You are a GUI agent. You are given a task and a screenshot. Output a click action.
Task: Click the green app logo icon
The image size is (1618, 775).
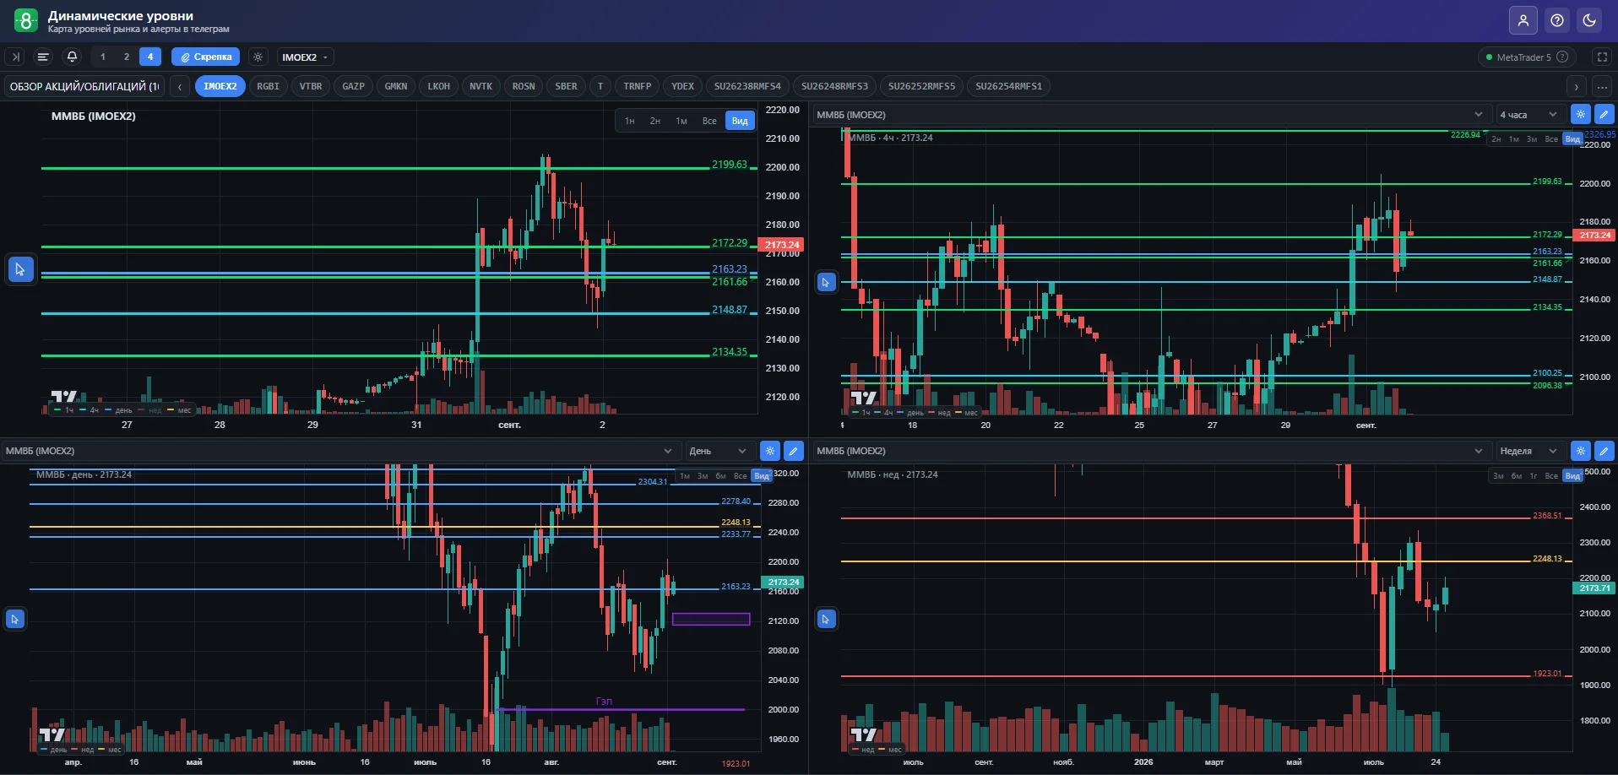coord(26,21)
